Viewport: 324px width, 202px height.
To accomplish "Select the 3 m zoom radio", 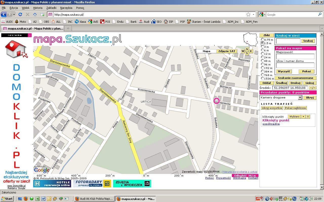I will pos(262,47).
